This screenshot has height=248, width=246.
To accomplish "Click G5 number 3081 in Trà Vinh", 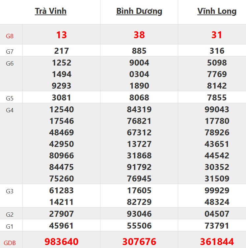I will click(62, 98).
